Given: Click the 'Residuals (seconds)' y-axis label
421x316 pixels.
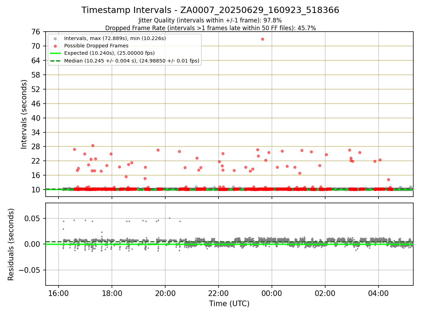Looking at the screenshot, I should [x=11, y=244].
